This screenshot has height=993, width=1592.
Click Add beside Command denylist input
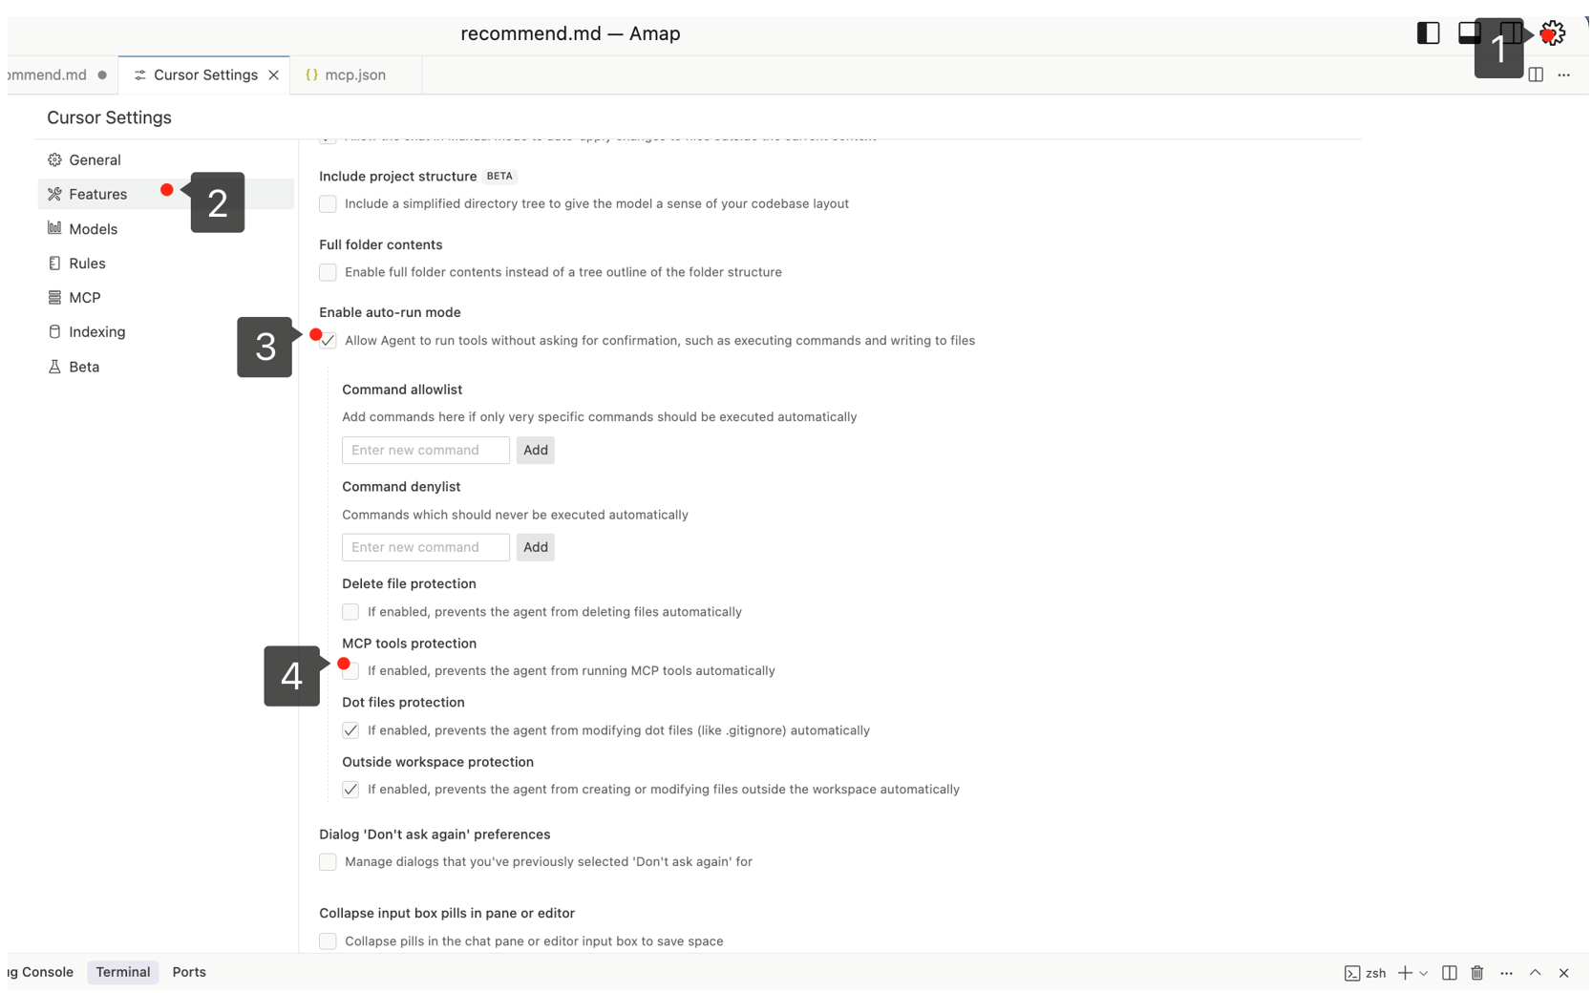pyautogui.click(x=535, y=547)
